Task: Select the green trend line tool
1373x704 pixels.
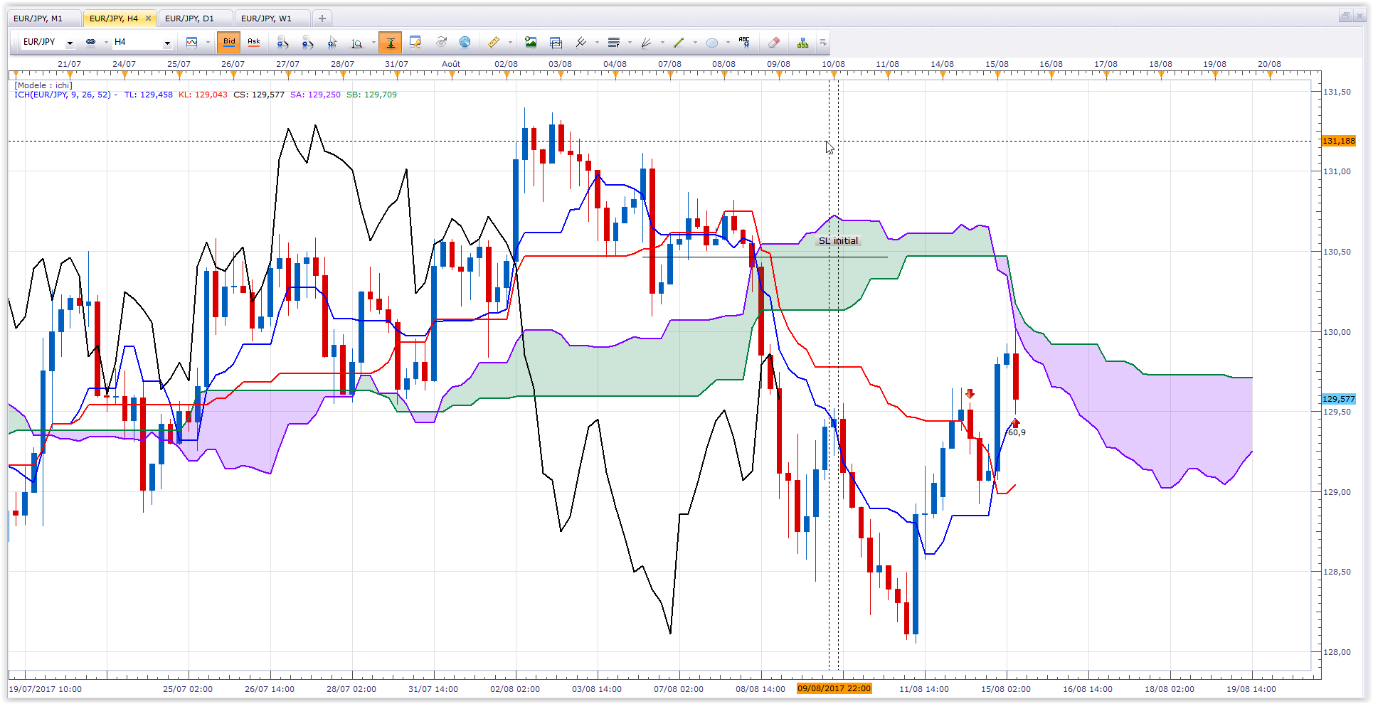Action: (x=679, y=43)
